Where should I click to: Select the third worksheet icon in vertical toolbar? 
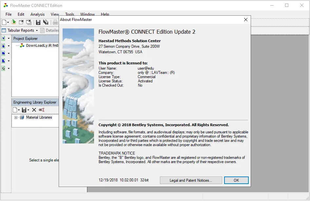[4, 53]
